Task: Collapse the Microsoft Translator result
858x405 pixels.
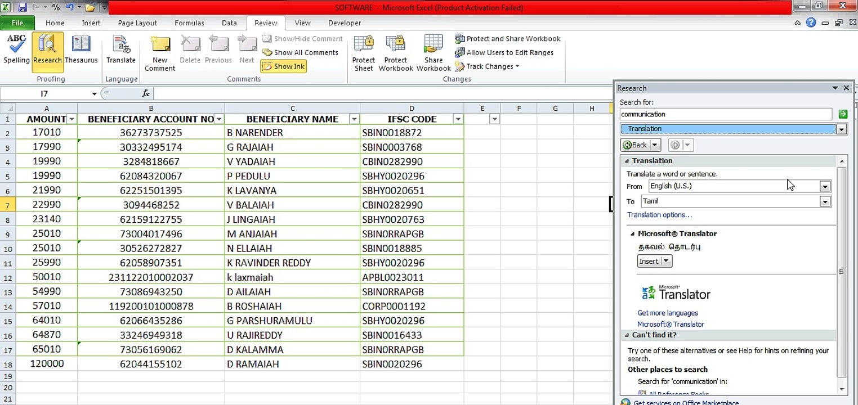Action: [632, 234]
